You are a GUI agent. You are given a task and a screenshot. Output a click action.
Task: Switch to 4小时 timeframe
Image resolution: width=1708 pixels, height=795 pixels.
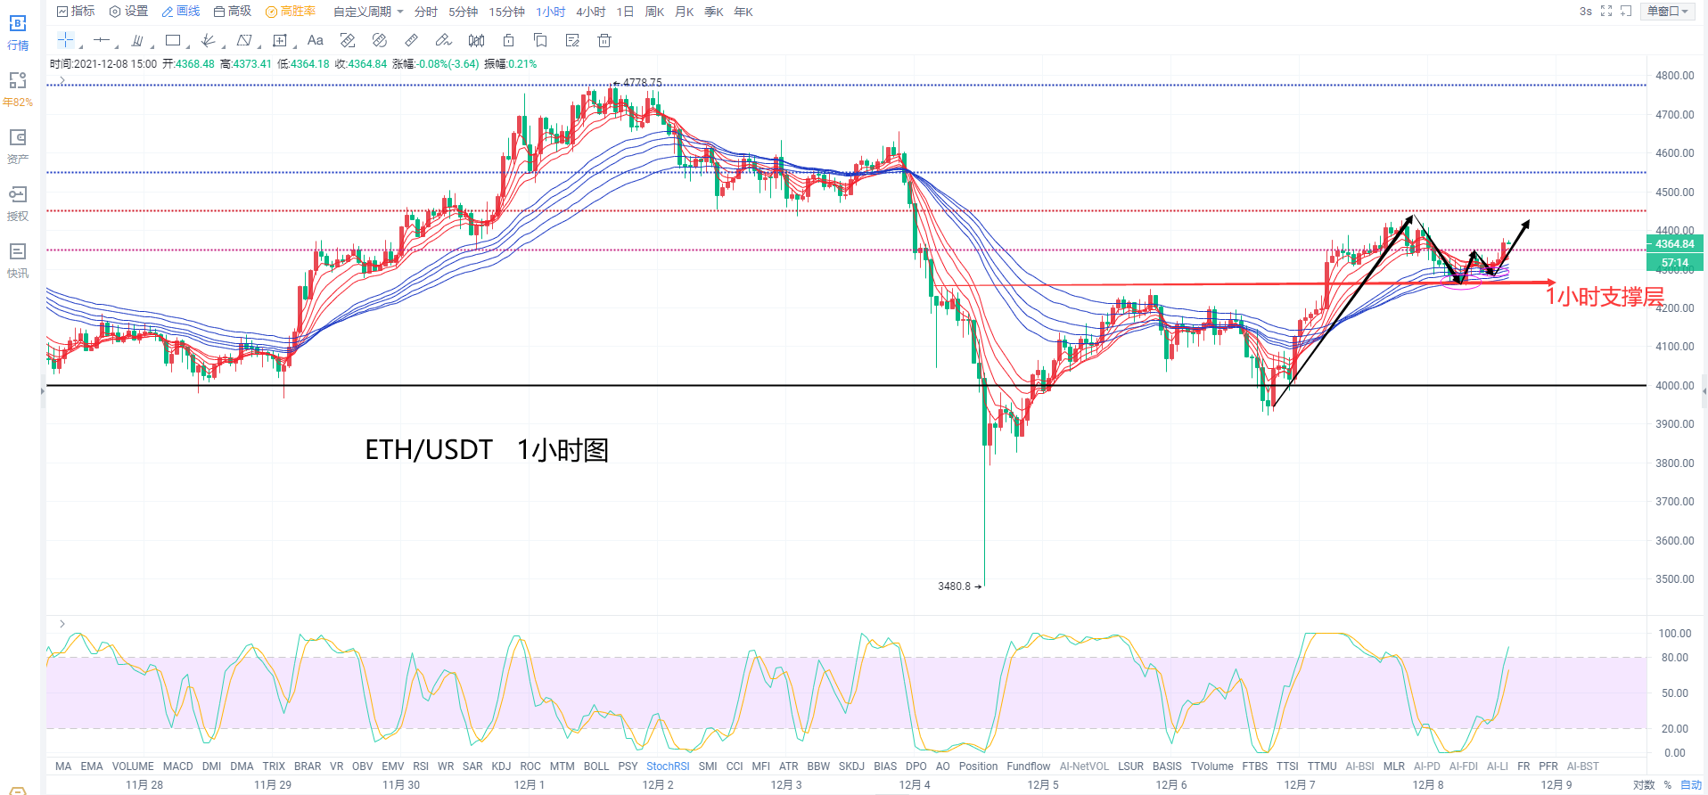point(591,12)
